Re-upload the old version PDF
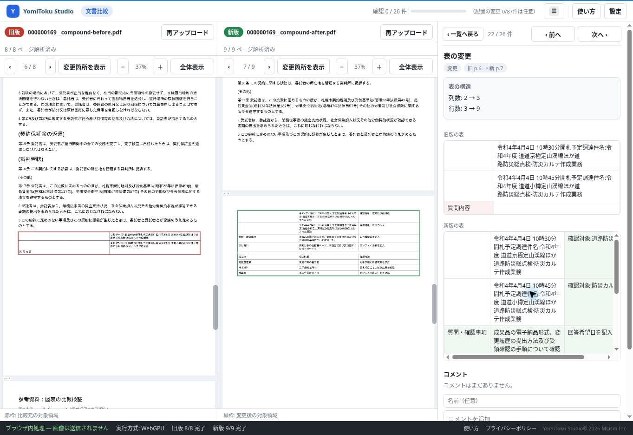 pos(188,33)
